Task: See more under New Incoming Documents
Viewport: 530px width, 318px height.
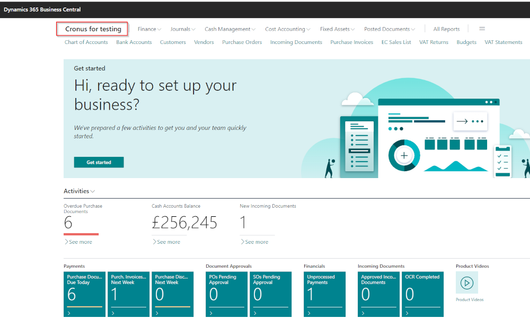Action: [x=254, y=242]
